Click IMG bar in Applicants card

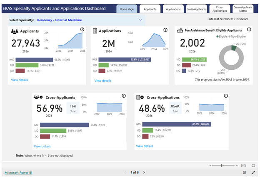pos(34,60)
